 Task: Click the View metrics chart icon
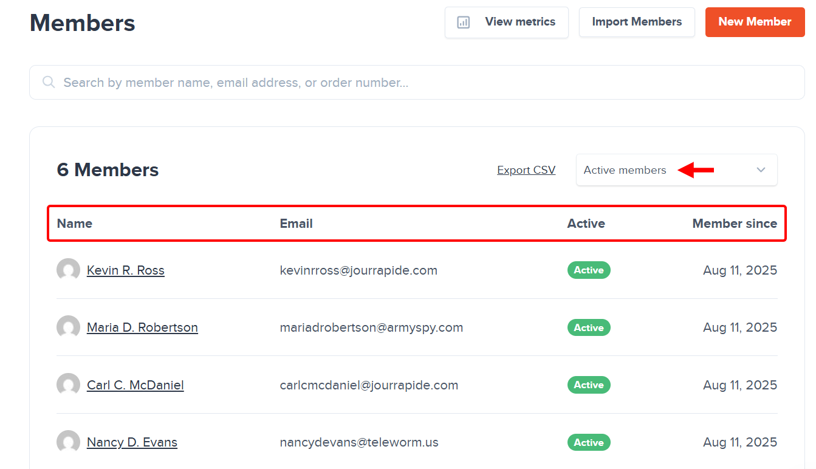(464, 22)
